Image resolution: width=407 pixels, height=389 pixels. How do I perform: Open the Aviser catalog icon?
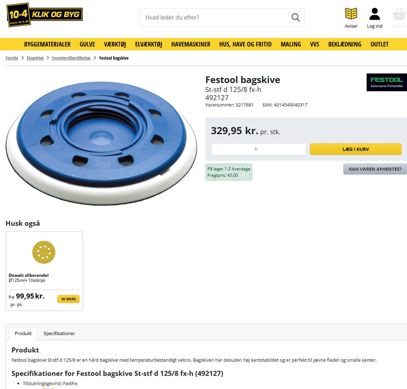(x=351, y=14)
